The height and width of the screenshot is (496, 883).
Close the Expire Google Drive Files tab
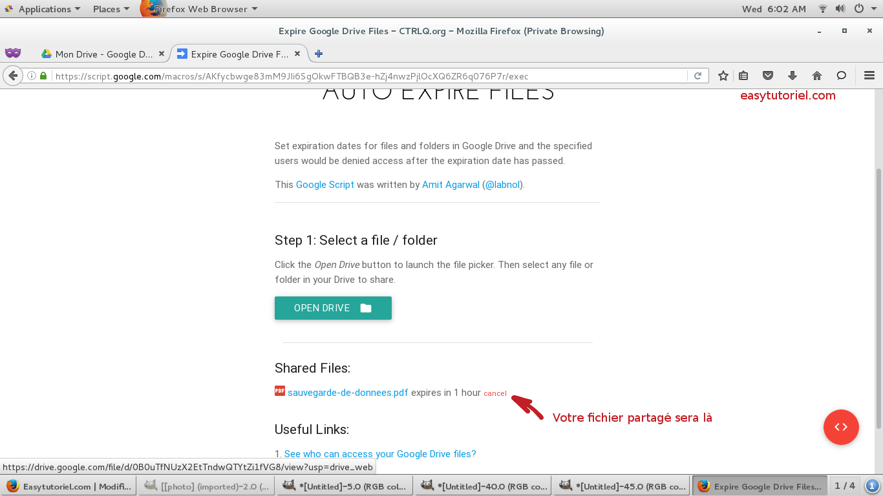297,54
